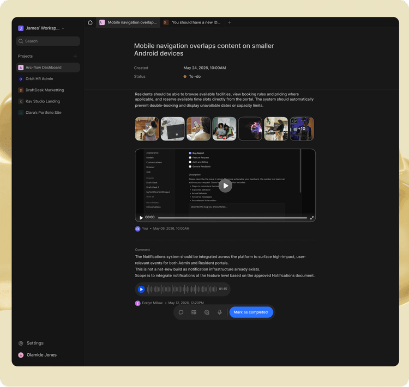
Task: Expand video to fullscreen
Action: click(312, 218)
